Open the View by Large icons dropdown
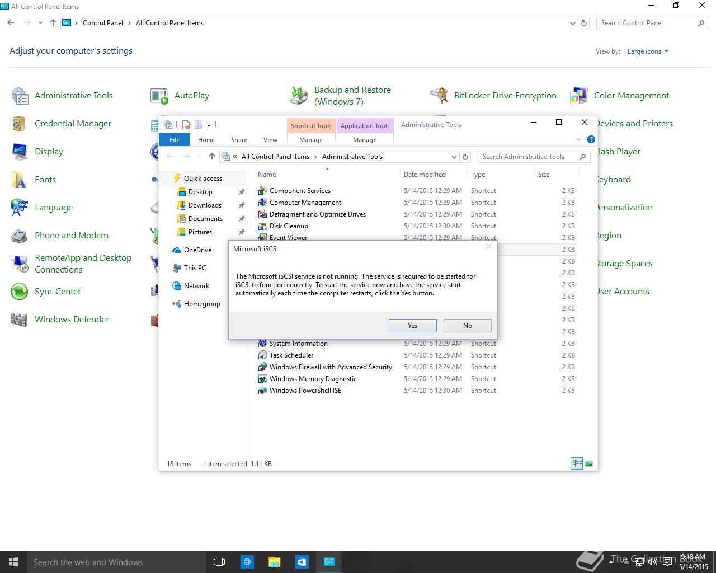Image resolution: width=716 pixels, height=573 pixels. [x=648, y=51]
